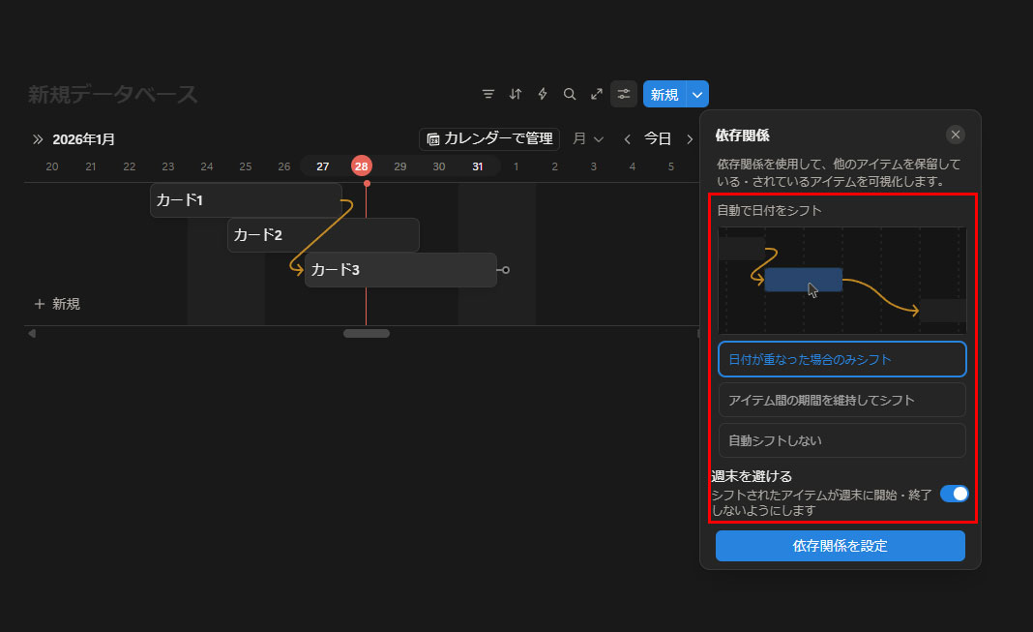Open the view settings sliders icon
This screenshot has height=632, width=1033.
(624, 94)
